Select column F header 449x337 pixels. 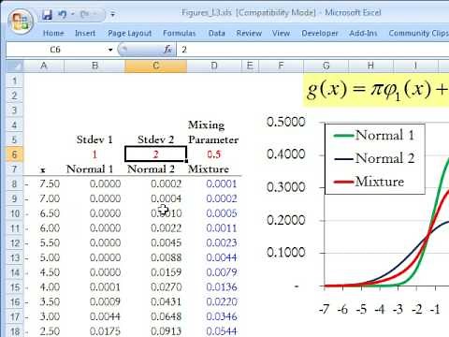click(281, 66)
